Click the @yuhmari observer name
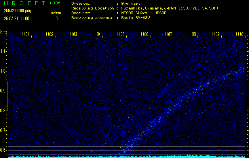Screen dimensions: 249x158 click(131, 3)
